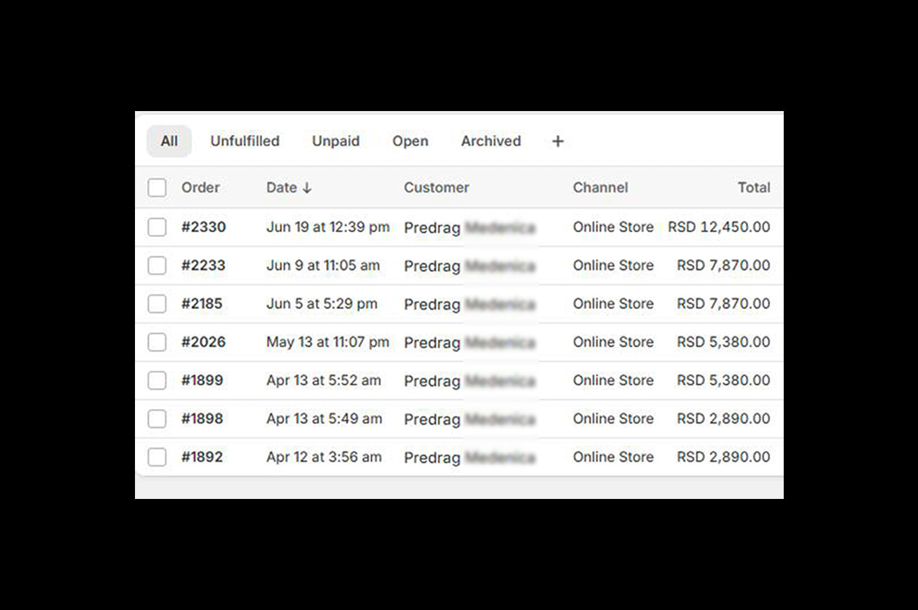Switch to the Unfulfilled tab

point(245,141)
